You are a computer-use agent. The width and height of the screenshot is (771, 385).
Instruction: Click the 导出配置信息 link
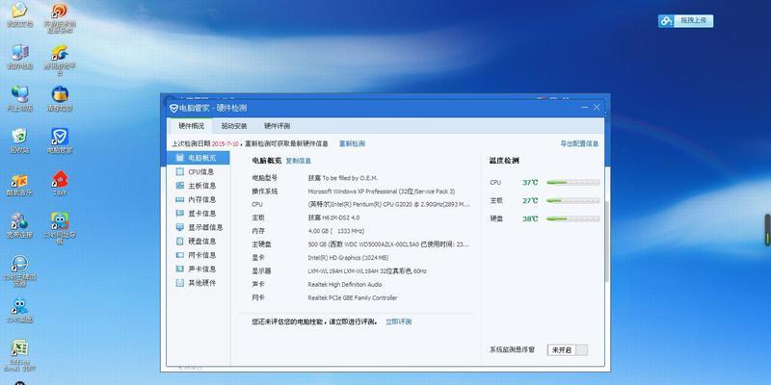click(580, 143)
